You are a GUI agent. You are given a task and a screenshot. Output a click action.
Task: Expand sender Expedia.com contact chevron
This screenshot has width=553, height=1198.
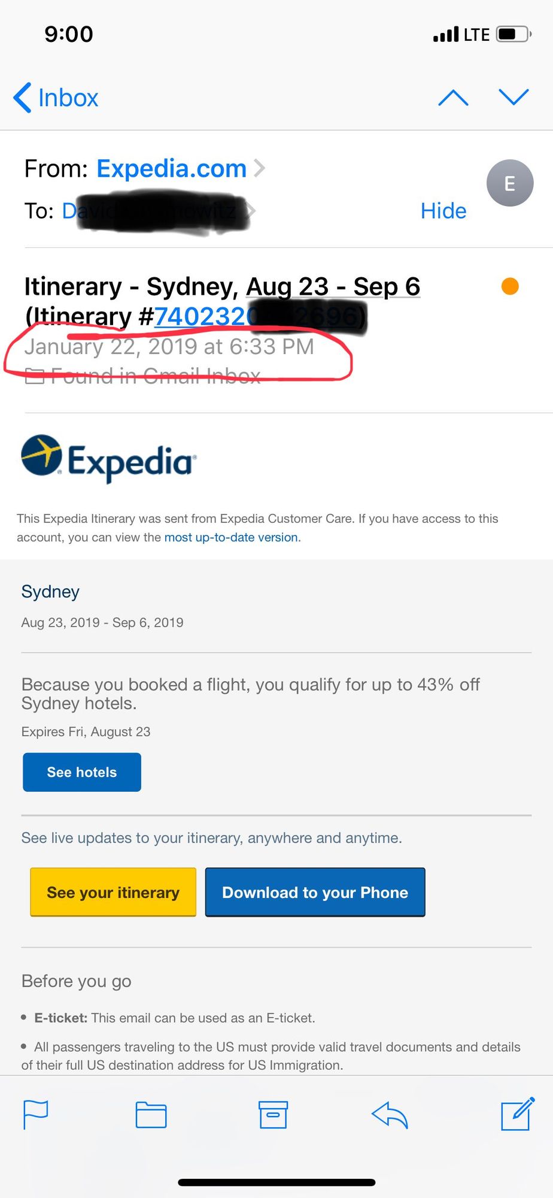pyautogui.click(x=259, y=169)
